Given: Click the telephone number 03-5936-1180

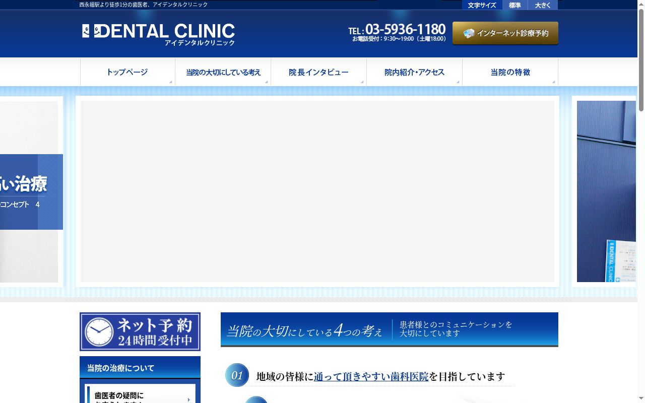Looking at the screenshot, I should tap(405, 29).
